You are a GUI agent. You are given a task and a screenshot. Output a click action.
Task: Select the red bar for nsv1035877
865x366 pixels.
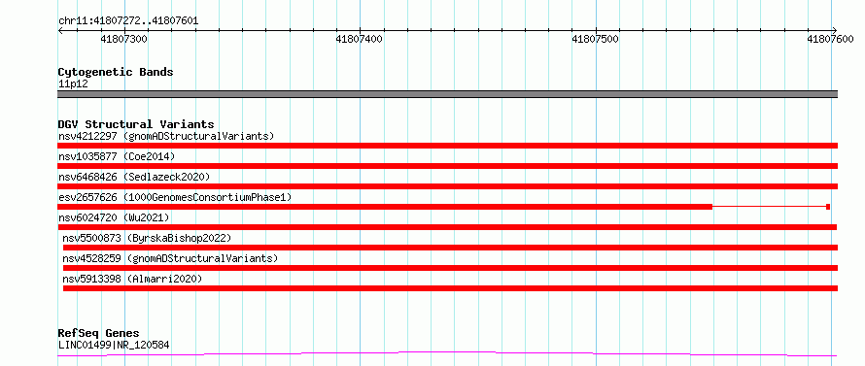[447, 166]
